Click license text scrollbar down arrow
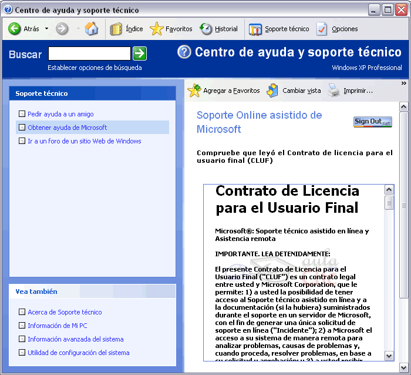Image resolution: width=411 pixels, height=375 pixels. 389,356
